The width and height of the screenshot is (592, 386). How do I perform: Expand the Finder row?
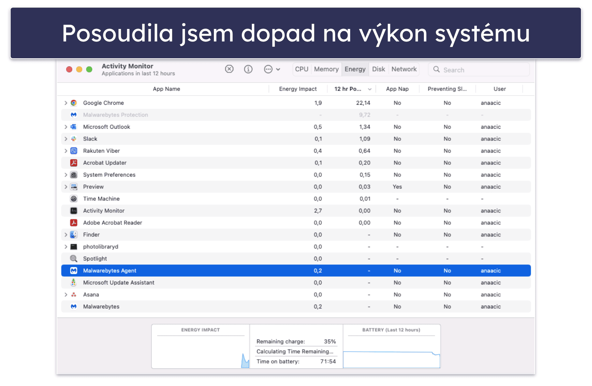click(x=66, y=234)
